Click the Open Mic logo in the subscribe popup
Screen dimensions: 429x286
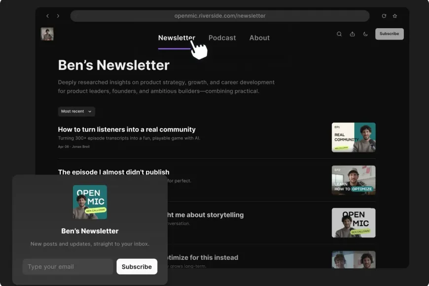(90, 202)
